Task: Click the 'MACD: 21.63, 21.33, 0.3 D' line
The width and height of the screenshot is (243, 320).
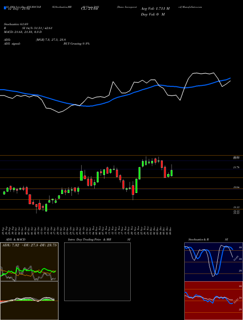Action: click(x=23, y=32)
